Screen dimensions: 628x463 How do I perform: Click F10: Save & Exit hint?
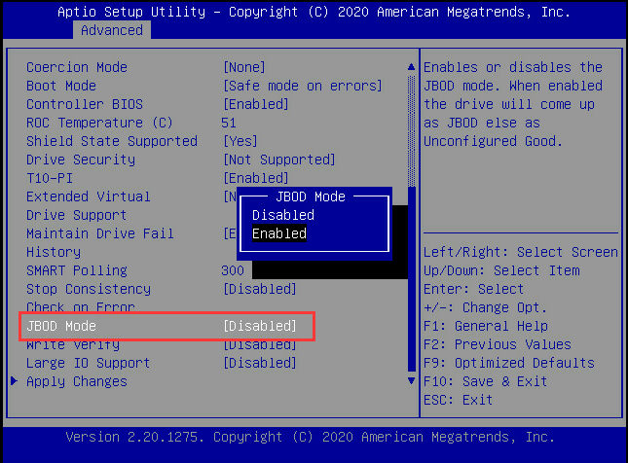tap(486, 381)
